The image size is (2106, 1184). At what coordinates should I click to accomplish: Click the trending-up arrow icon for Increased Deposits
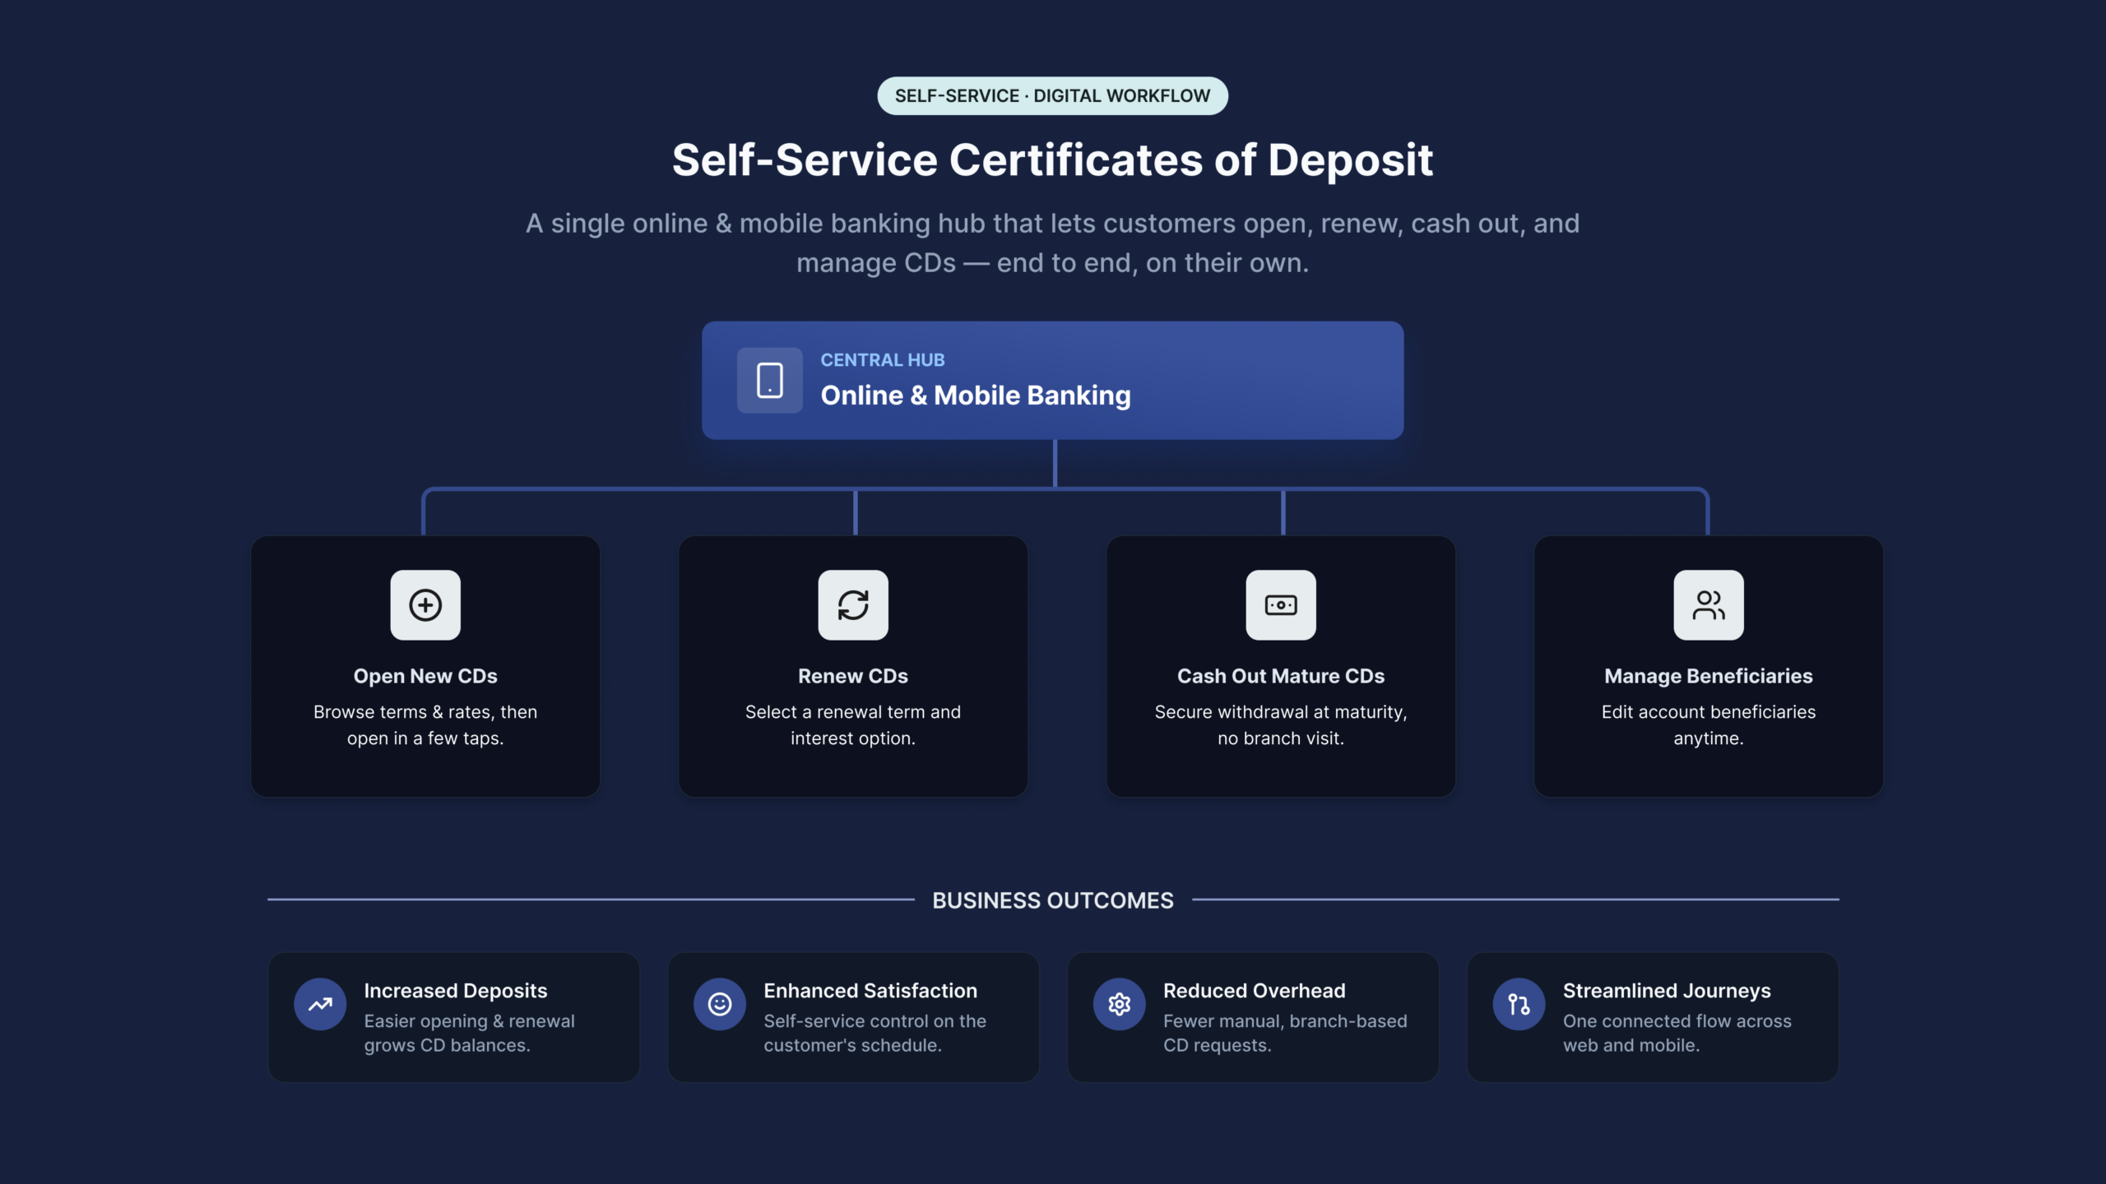pos(320,1004)
